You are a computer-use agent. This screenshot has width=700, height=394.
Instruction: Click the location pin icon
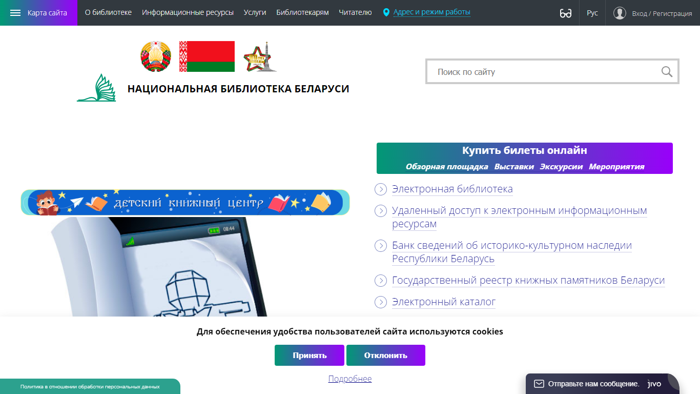tap(386, 12)
